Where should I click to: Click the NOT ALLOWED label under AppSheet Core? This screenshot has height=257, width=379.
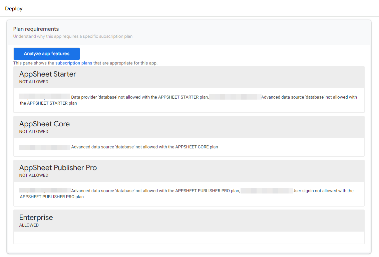(33, 131)
